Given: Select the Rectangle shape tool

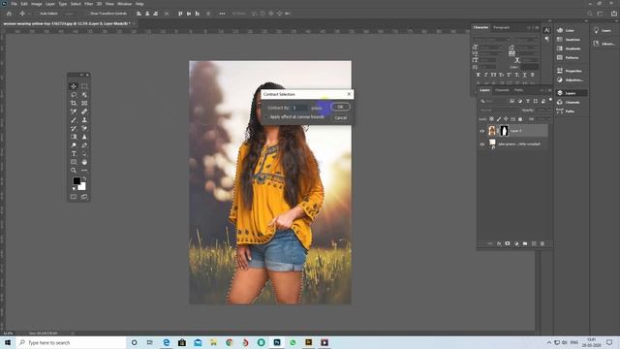Looking at the screenshot, I should [74, 162].
